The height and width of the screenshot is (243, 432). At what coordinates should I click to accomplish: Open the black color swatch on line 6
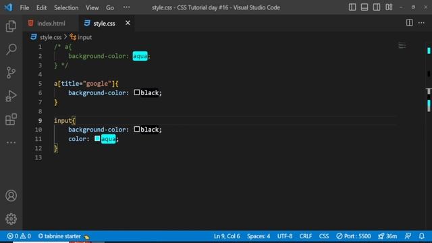tap(136, 92)
